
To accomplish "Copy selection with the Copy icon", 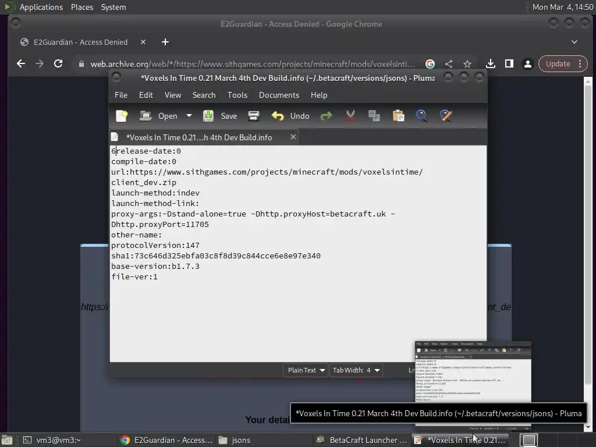I will [374, 116].
